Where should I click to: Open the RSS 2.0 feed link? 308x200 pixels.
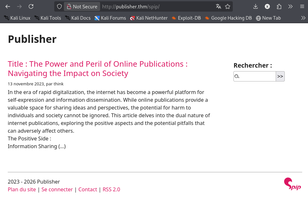coord(111,189)
